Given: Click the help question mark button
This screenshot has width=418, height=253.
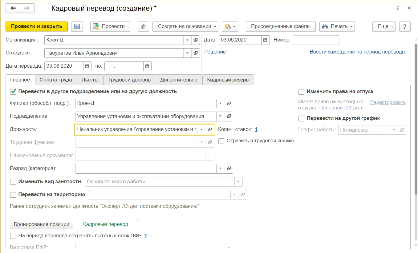Looking at the screenshot, I should click(x=405, y=26).
